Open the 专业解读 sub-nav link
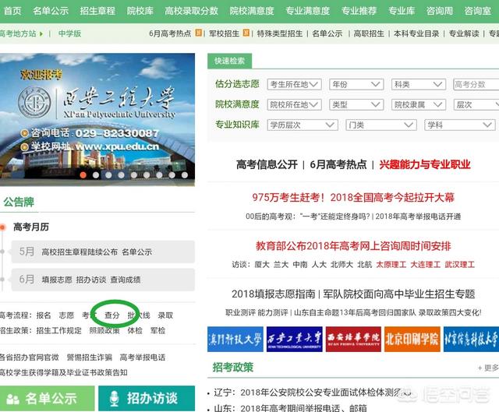The width and height of the screenshot is (499, 412). (x=464, y=33)
